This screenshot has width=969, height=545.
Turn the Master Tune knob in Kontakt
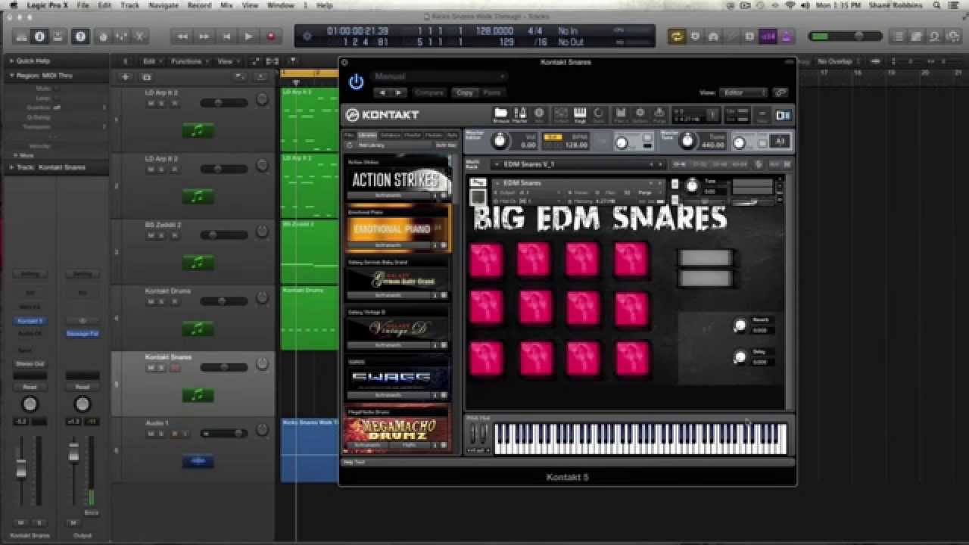tap(687, 141)
